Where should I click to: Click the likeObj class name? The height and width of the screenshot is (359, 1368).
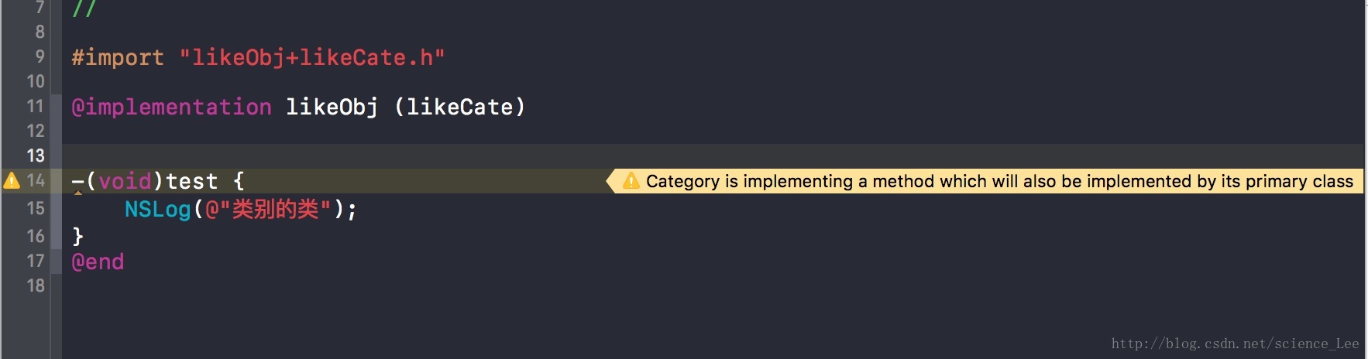[x=332, y=107]
